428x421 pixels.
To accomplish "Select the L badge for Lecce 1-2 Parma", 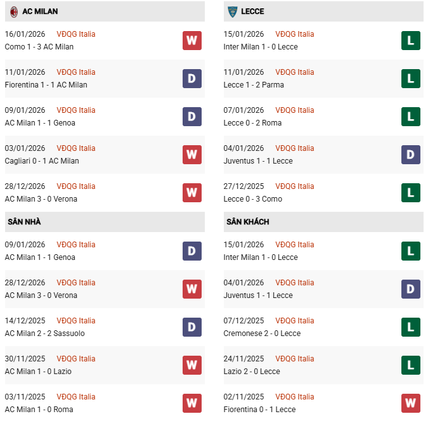I will 411,79.
